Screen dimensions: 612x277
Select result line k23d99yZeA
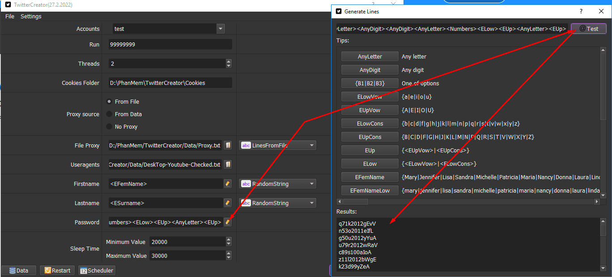coord(354,267)
